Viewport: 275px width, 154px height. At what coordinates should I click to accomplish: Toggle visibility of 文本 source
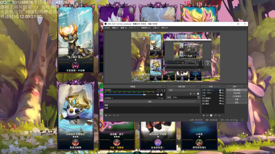220,95
